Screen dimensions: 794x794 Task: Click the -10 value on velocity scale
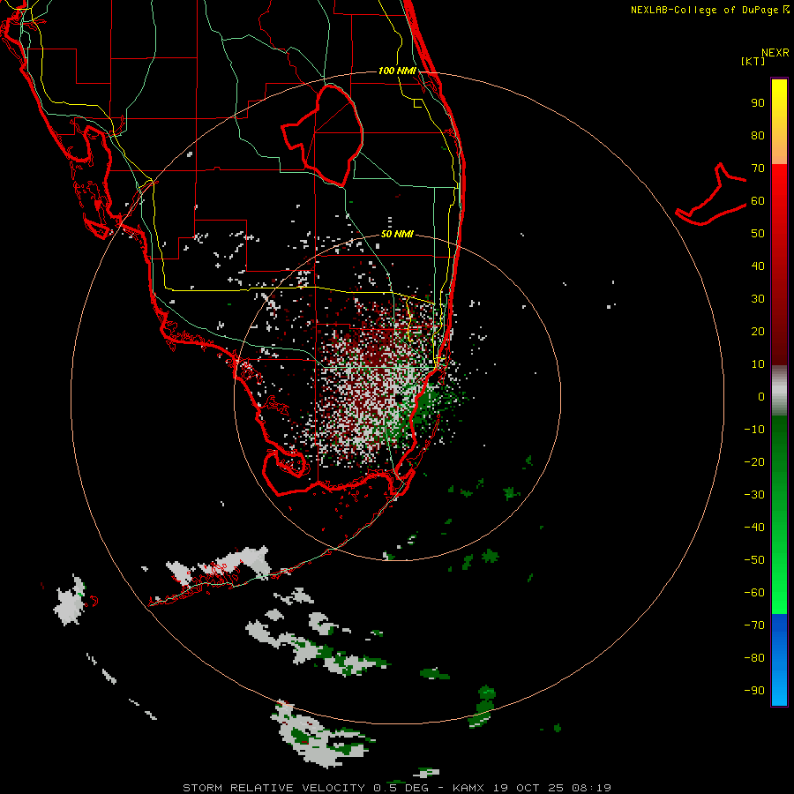tap(754, 430)
